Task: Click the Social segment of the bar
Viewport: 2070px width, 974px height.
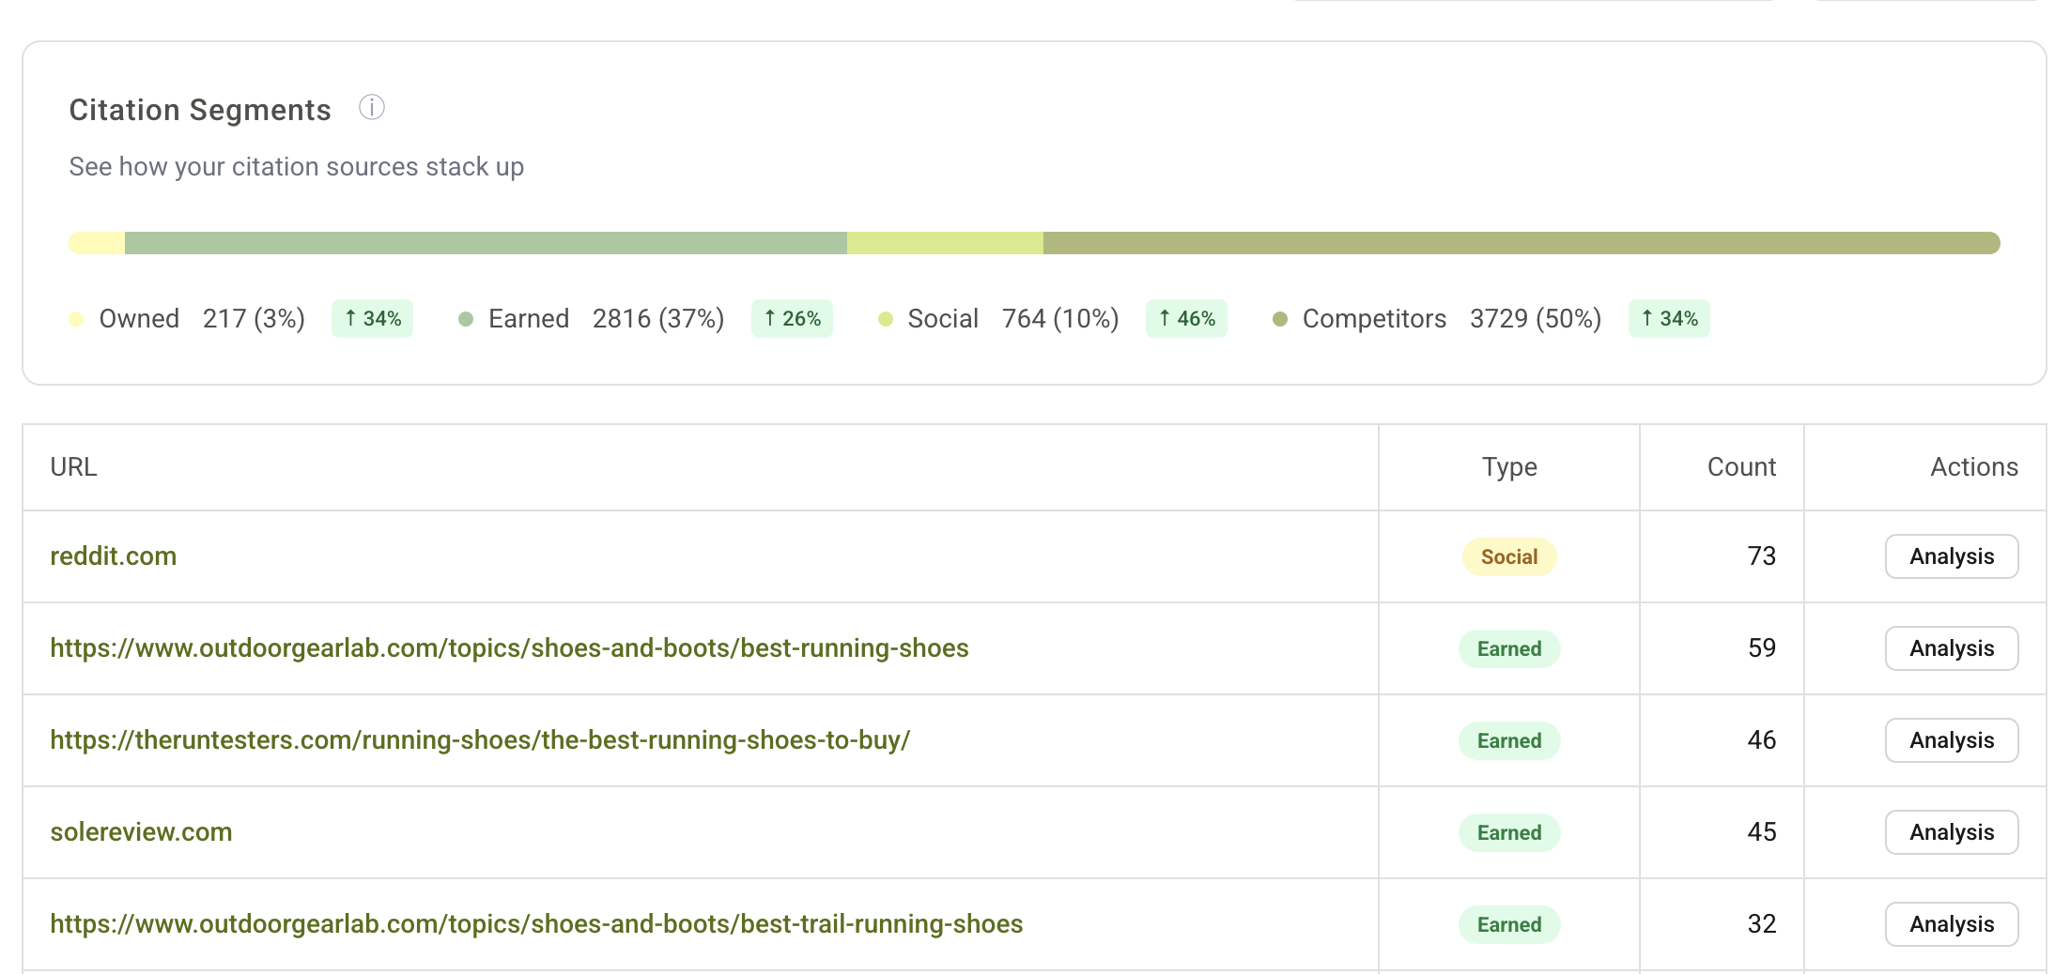Action: [945, 243]
